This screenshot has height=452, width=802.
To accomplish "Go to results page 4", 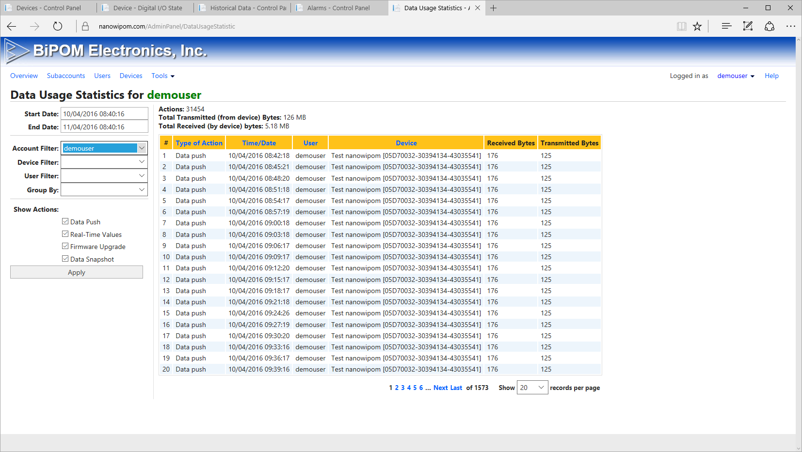I will coord(409,388).
